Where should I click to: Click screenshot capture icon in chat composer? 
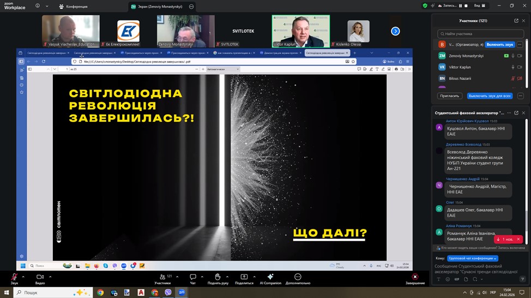(x=475, y=280)
